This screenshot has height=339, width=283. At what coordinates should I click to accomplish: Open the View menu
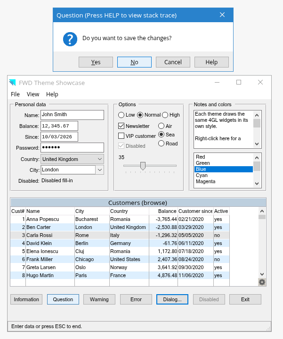click(33, 94)
